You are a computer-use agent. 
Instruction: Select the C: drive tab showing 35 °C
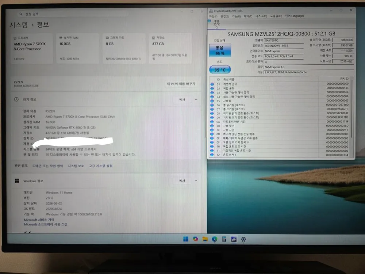216,24
